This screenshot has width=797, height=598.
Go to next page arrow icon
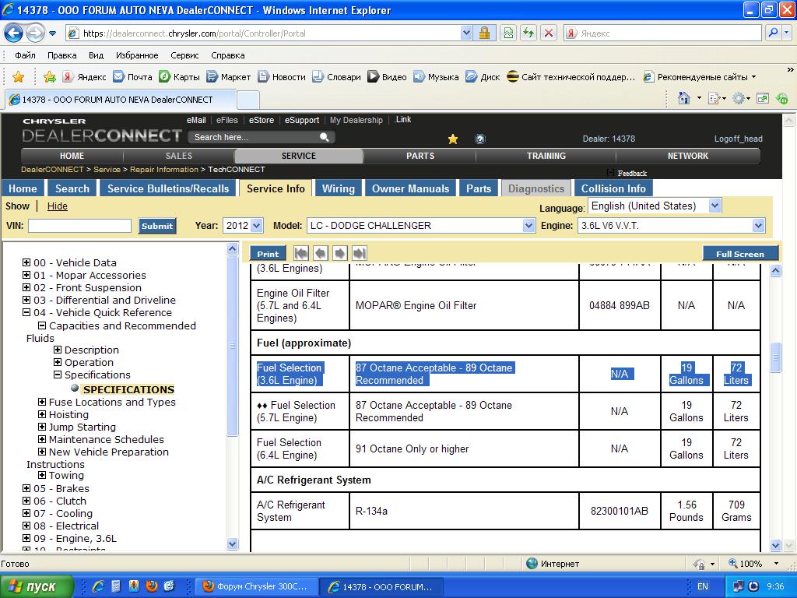(340, 253)
